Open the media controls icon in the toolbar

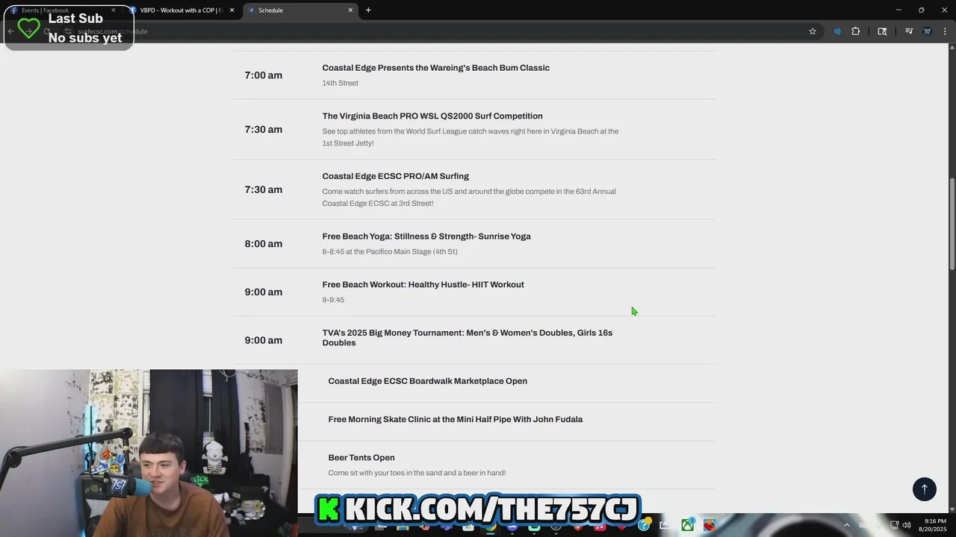pyautogui.click(x=909, y=31)
